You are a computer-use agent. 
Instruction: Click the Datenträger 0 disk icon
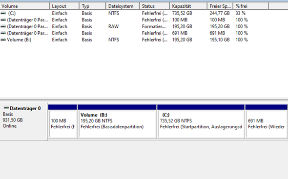point(6,108)
